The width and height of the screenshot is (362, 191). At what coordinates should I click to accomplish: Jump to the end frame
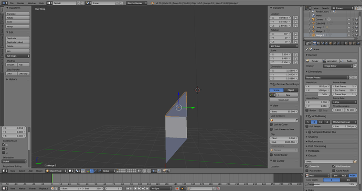tap(147, 188)
